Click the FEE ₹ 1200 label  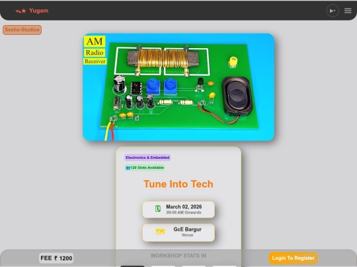[x=56, y=258]
